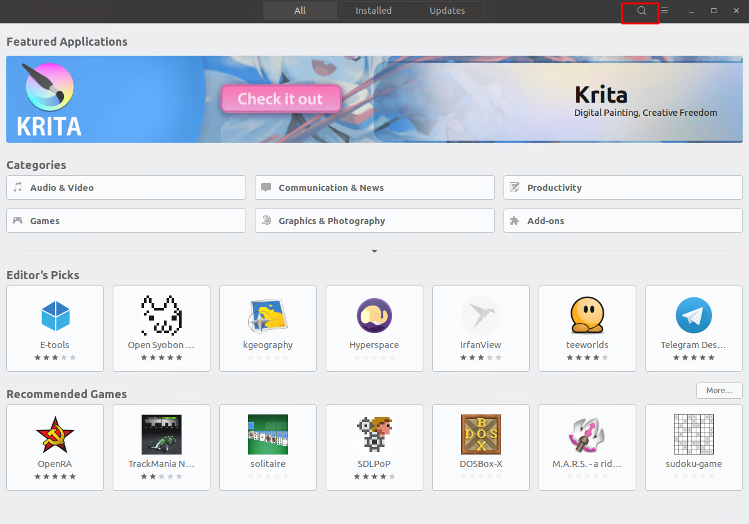Image resolution: width=749 pixels, height=524 pixels.
Task: Click the OpenRA star rating
Action: tap(55, 476)
